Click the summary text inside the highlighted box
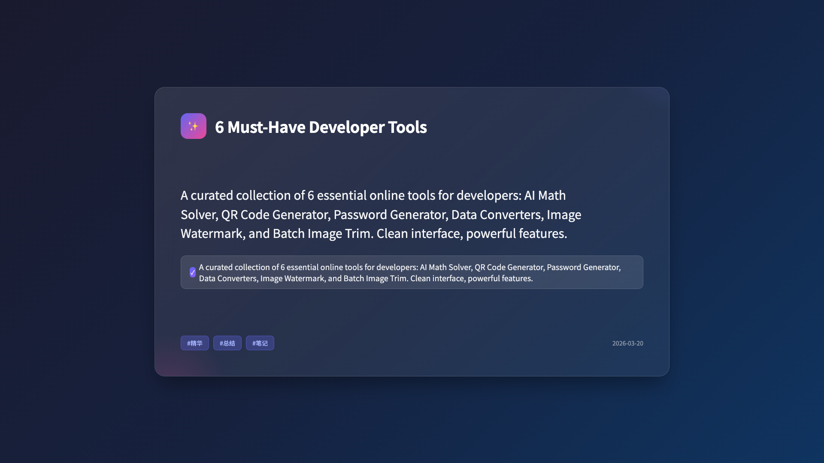824x463 pixels. click(410, 273)
